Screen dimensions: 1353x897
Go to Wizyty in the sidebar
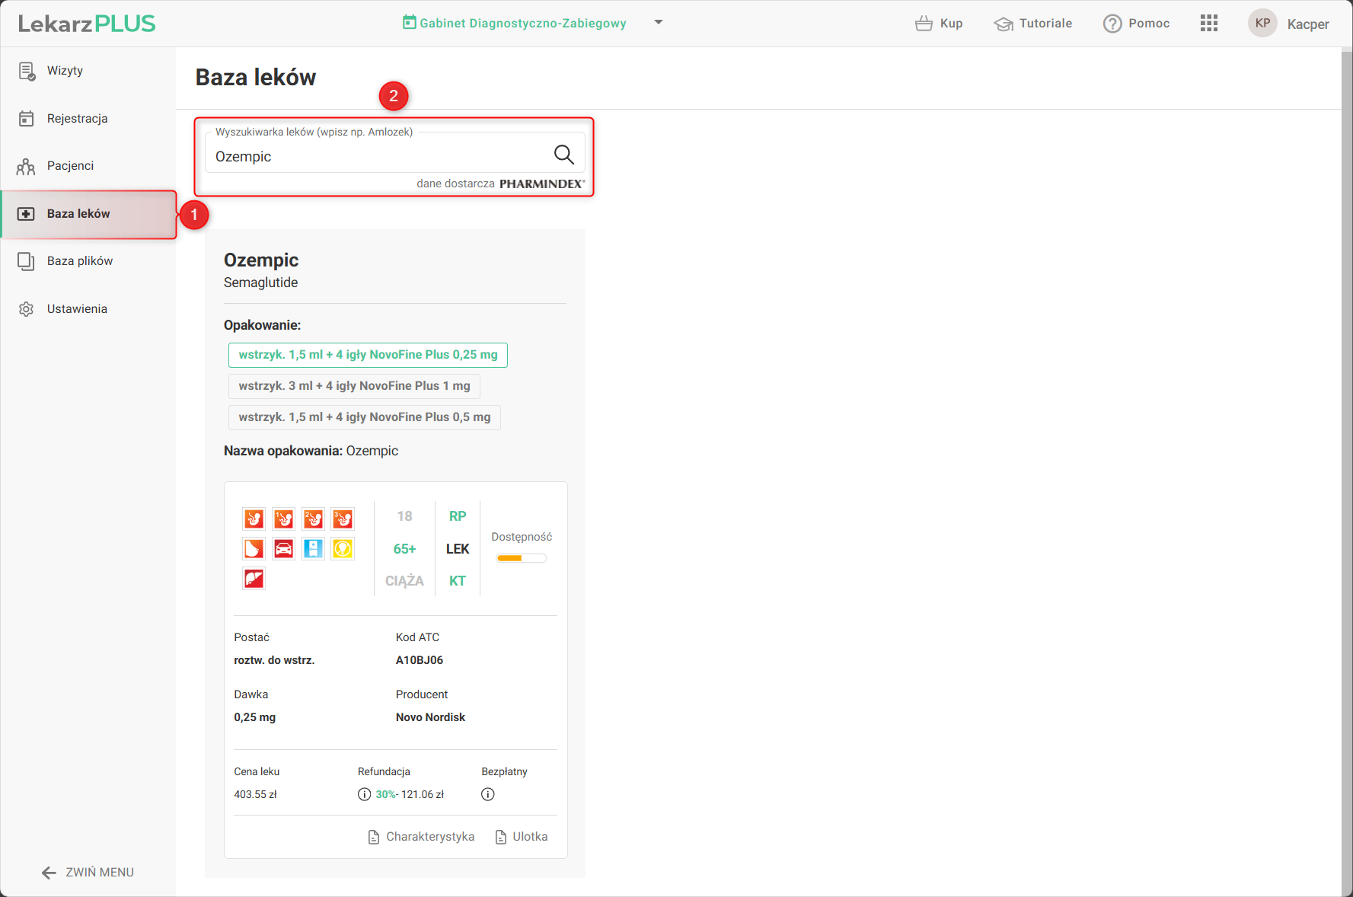pyautogui.click(x=88, y=71)
